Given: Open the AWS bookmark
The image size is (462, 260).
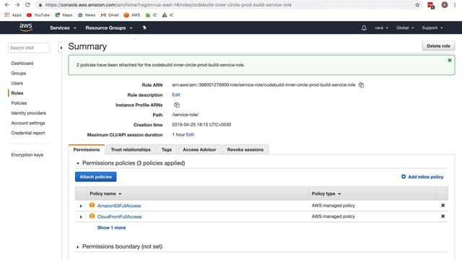Looking at the screenshot, I should (x=132, y=15).
